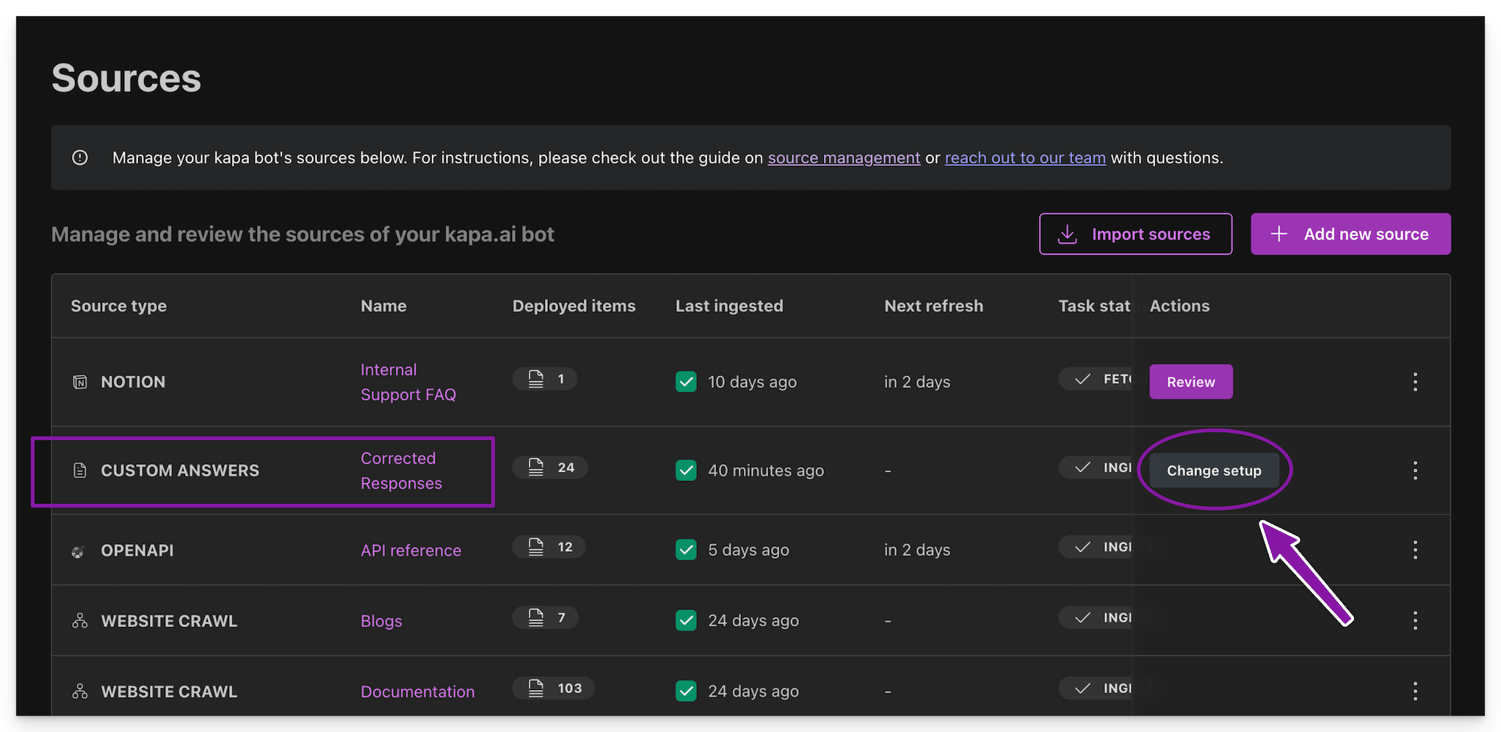Click the Next refresh column header

933,306
